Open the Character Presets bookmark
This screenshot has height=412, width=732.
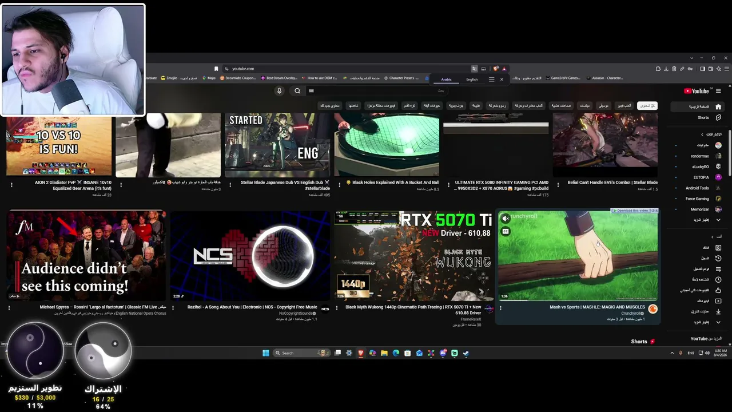pyautogui.click(x=402, y=78)
